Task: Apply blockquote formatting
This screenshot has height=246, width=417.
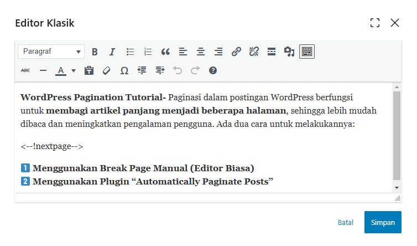Action: (165, 52)
